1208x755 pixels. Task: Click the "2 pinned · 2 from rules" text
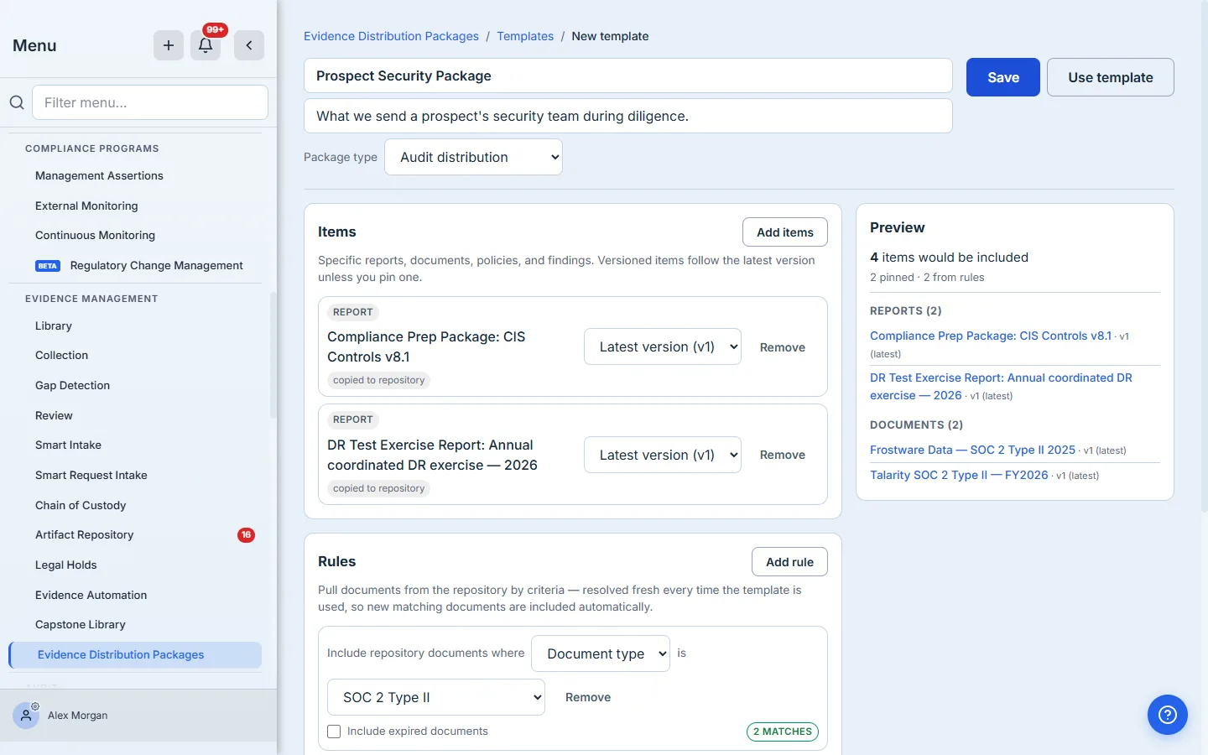click(x=927, y=278)
